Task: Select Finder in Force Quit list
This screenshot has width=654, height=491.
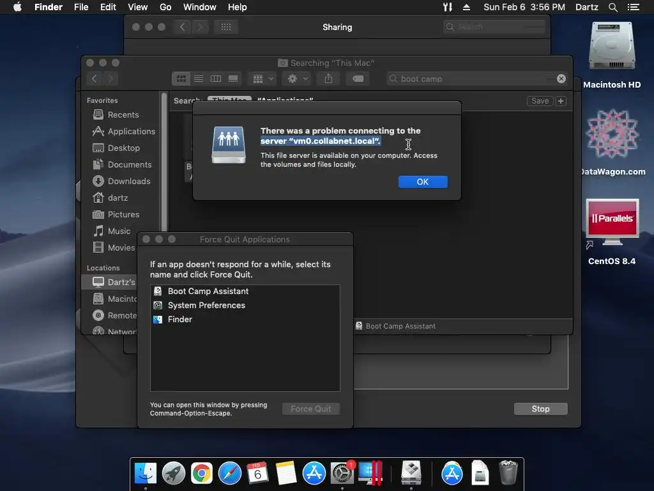Action: pos(245,320)
